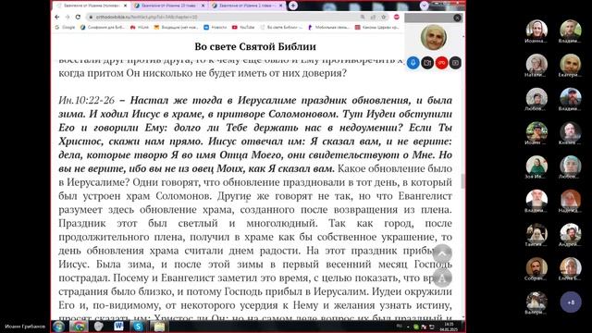The height and width of the screenshot is (333, 592).
Task: Open the Во свете Библии bookmark
Action: coord(281,27)
